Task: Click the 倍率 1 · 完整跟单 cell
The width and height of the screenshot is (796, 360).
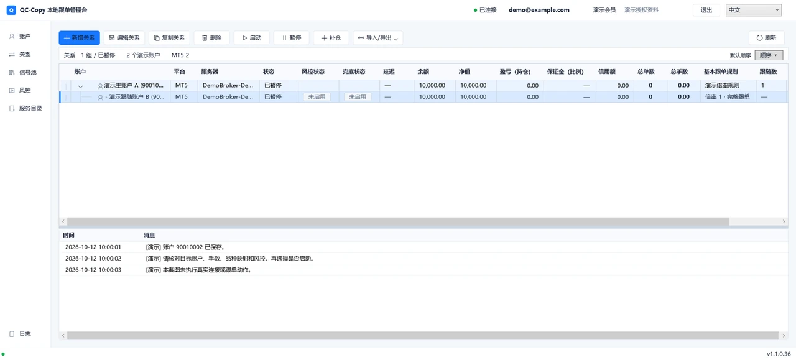Action: [728, 97]
